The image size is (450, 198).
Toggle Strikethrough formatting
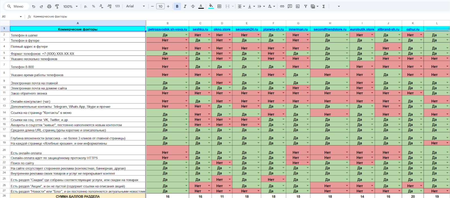(193, 6)
